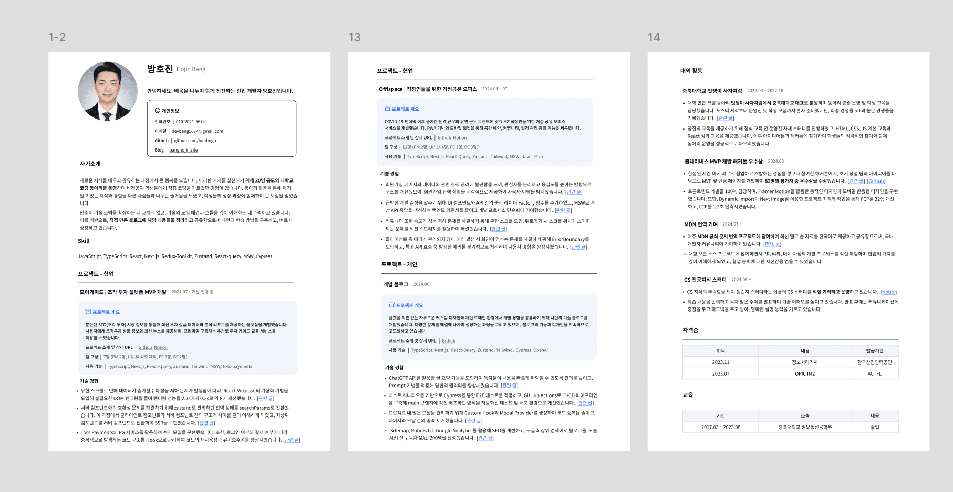The image size is (953, 492).
Task: Click the project overview icon under 개발 블로그
Action: [x=391, y=305]
